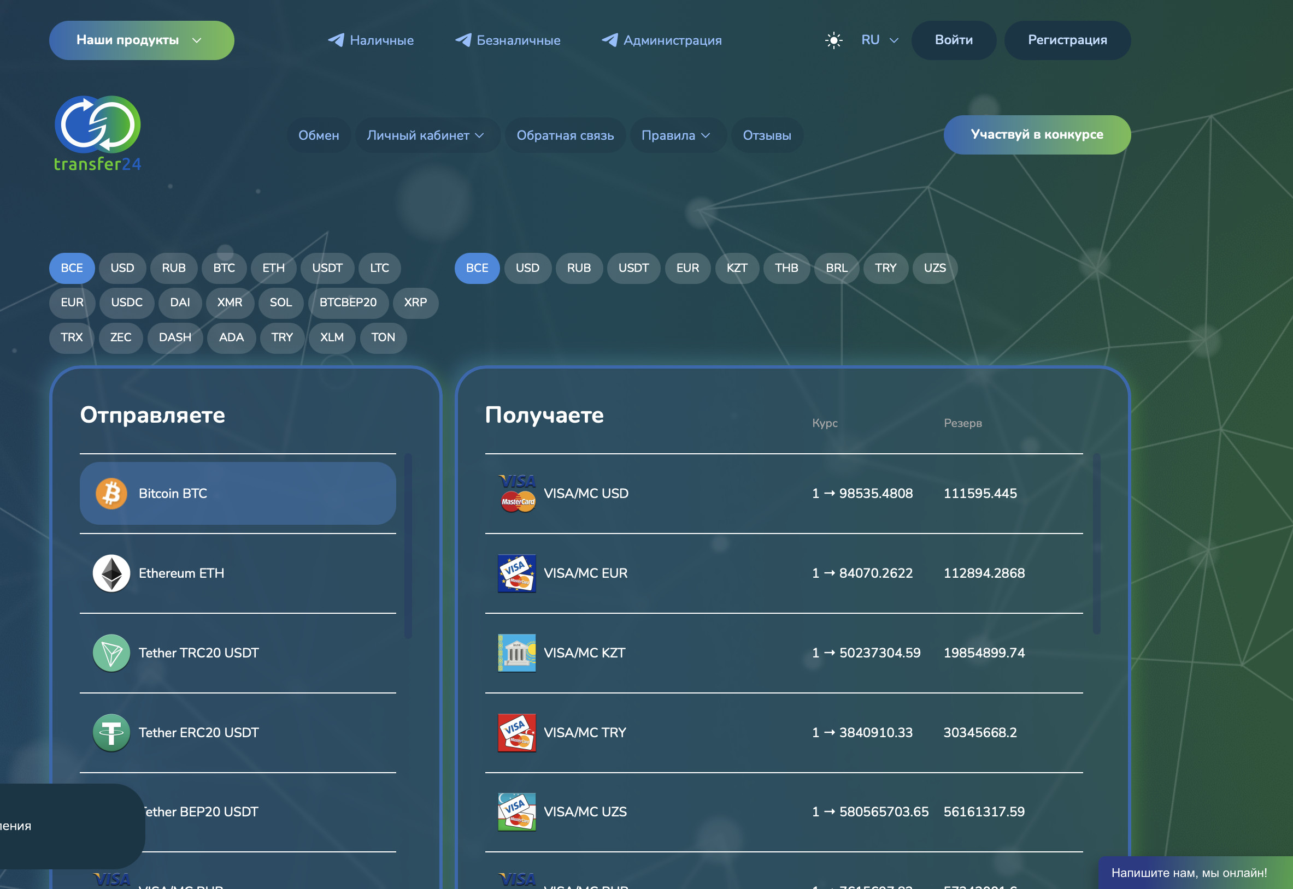Screen dimensions: 1293x889
Task: Click the transfer24 logo
Action: (x=97, y=134)
